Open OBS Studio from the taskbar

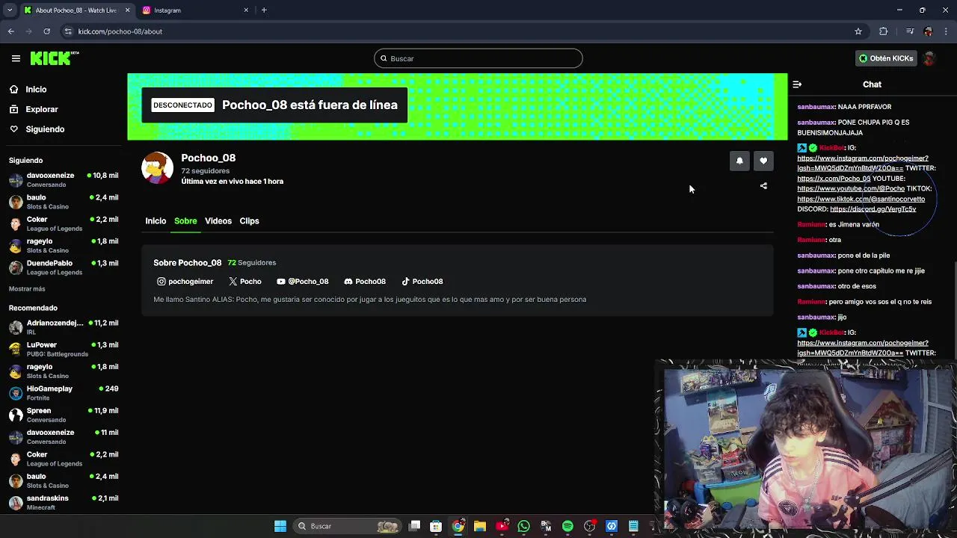pos(590,526)
